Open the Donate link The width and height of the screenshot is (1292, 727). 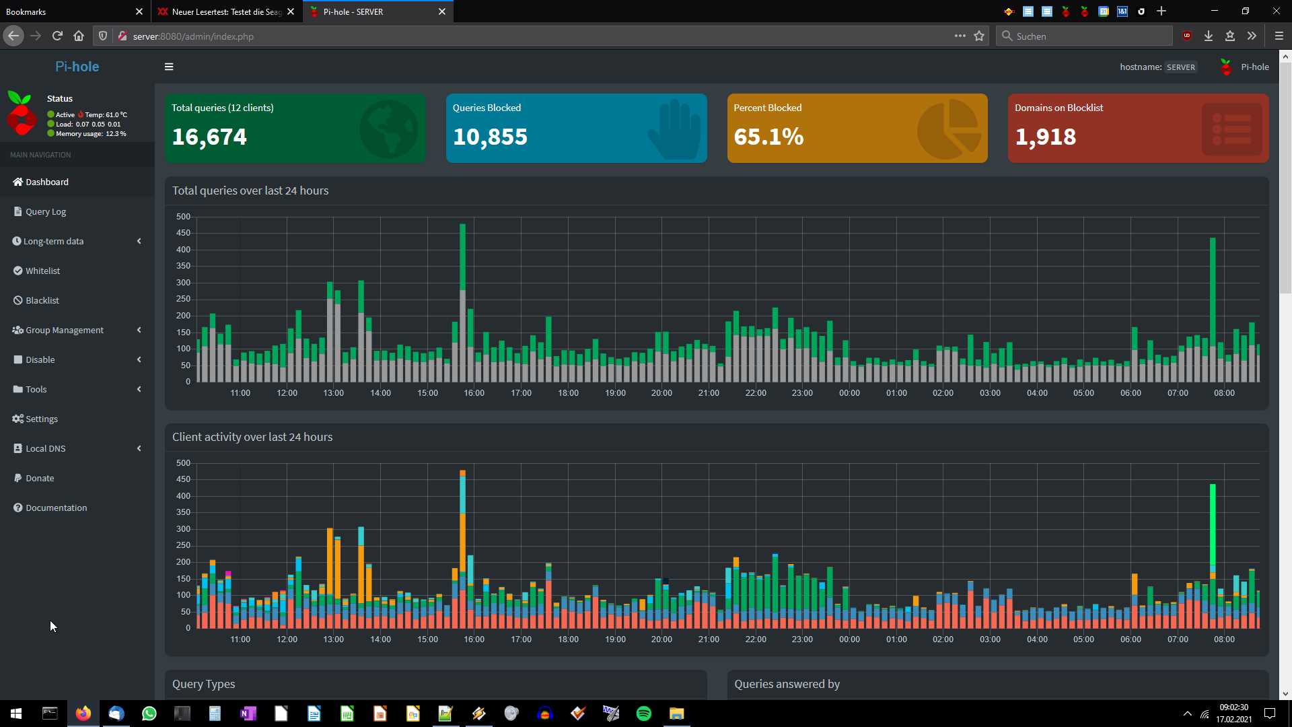point(77,478)
